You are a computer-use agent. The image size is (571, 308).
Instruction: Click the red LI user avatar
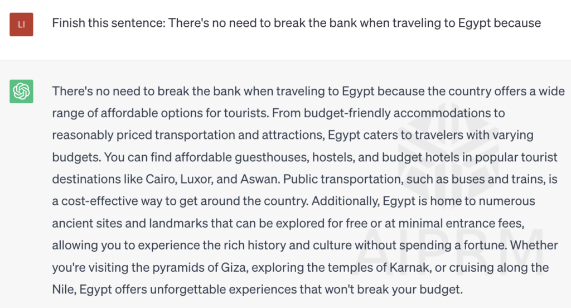(22, 25)
